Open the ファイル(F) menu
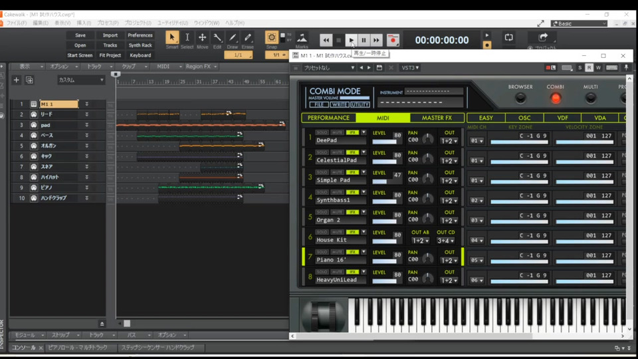638x359 pixels. click(x=16, y=23)
